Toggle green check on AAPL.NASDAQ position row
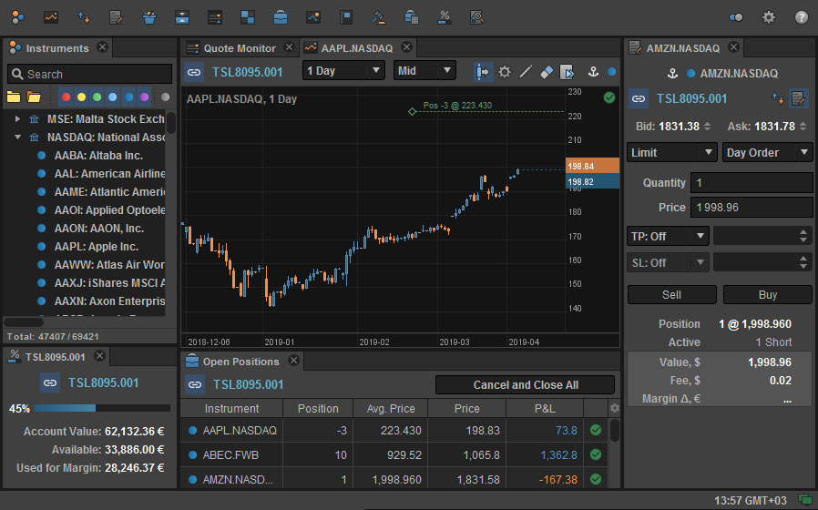The height and width of the screenshot is (510, 818). tap(596, 430)
